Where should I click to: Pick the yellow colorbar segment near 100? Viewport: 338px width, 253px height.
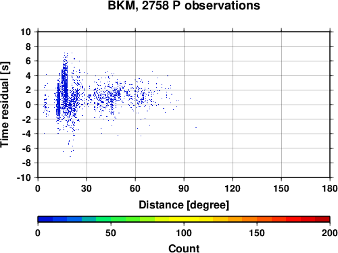(184, 219)
